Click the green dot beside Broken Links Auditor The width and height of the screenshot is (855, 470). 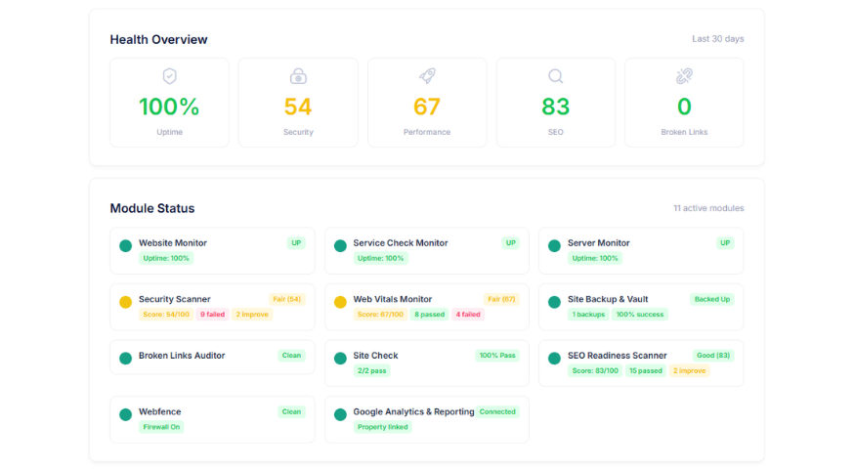[125, 359]
